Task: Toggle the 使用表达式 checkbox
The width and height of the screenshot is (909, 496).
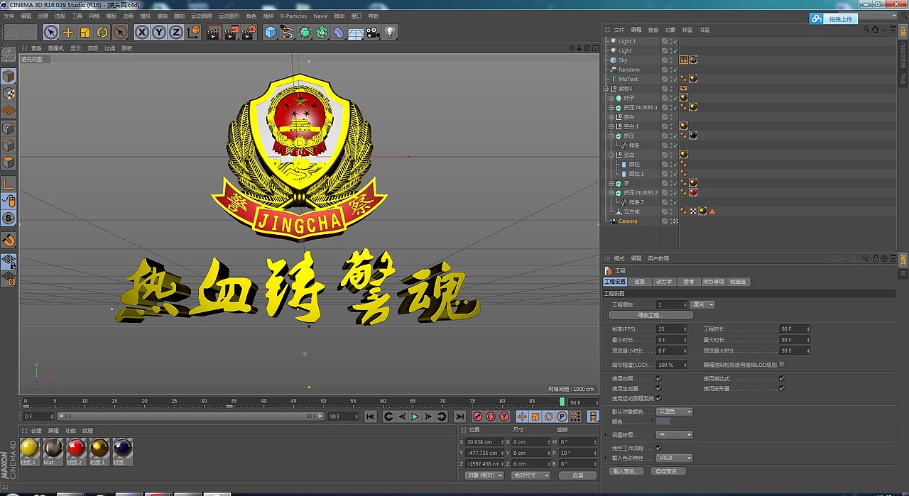Action: [x=782, y=379]
